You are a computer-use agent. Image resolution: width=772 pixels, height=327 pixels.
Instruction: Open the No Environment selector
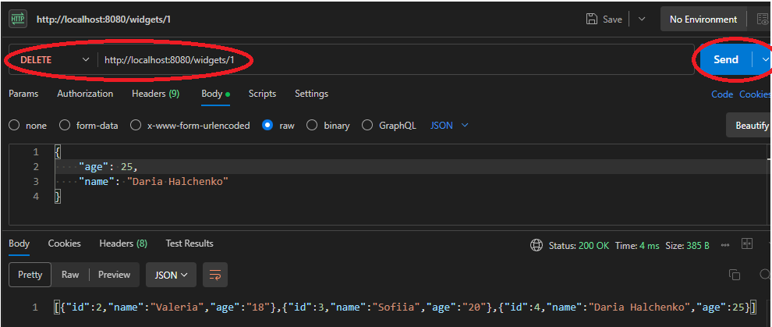tap(703, 19)
